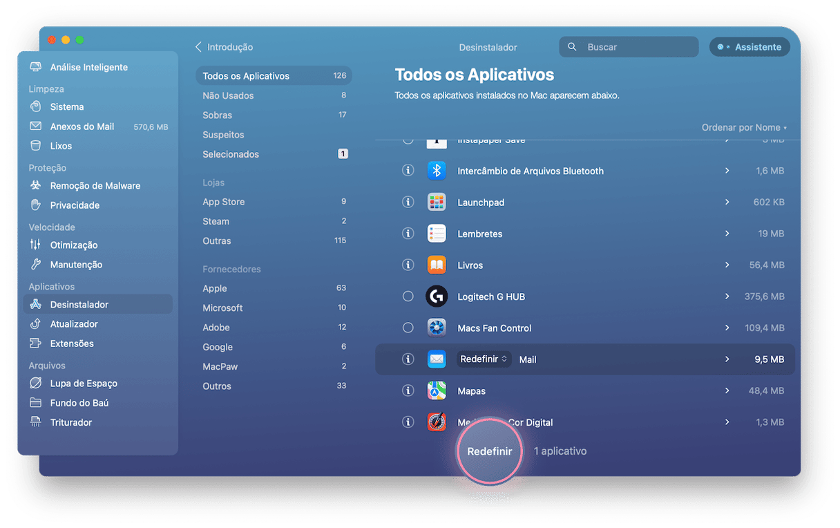The height and width of the screenshot is (528, 840).
Task: Show info for Intercâmbio de Arquivos Bluetooth
Action: [408, 171]
